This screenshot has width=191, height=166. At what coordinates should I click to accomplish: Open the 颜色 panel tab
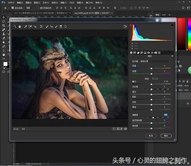click(157, 15)
